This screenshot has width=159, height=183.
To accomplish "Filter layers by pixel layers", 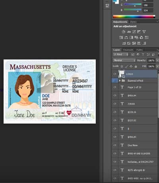I will [133, 54].
